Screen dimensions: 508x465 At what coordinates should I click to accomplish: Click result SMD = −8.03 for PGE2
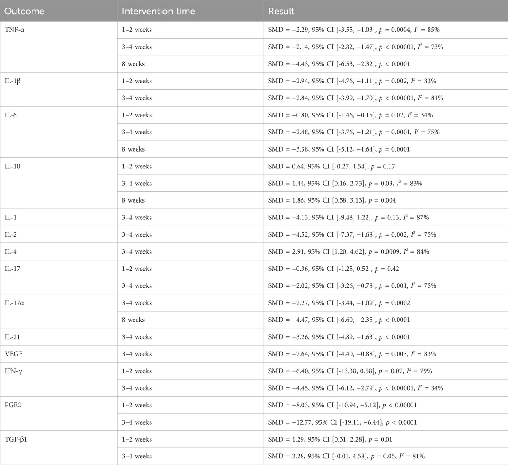pos(386,405)
